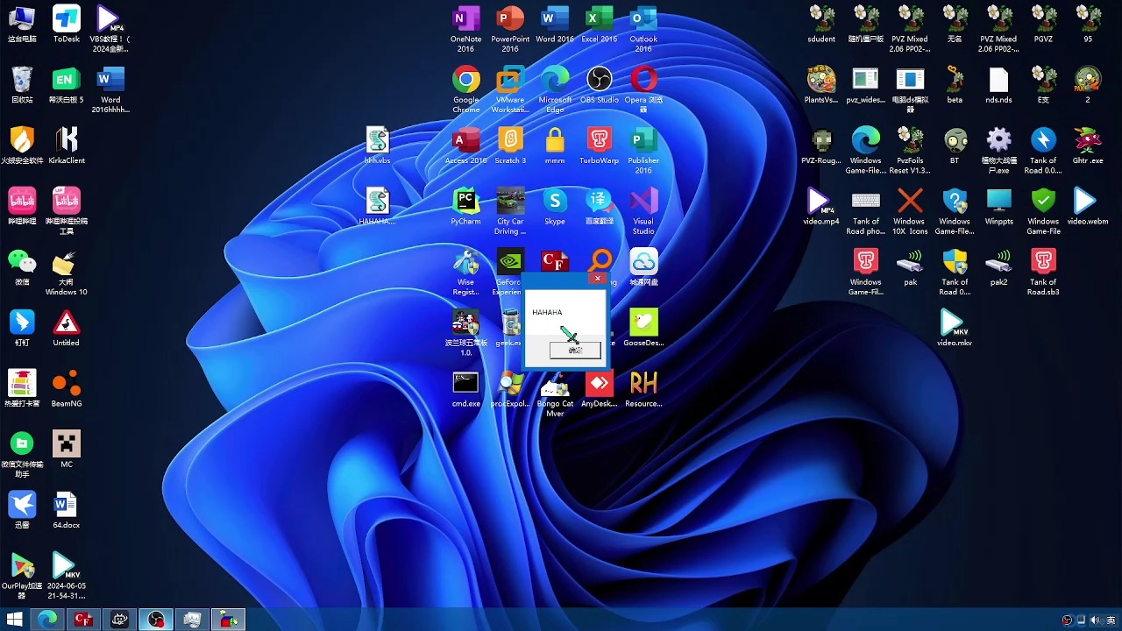This screenshot has width=1122, height=631.
Task: Select the Bongo Cat Mver icon
Action: 555,392
